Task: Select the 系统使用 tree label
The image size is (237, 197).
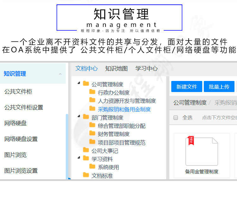Action: pyautogui.click(x=108, y=167)
